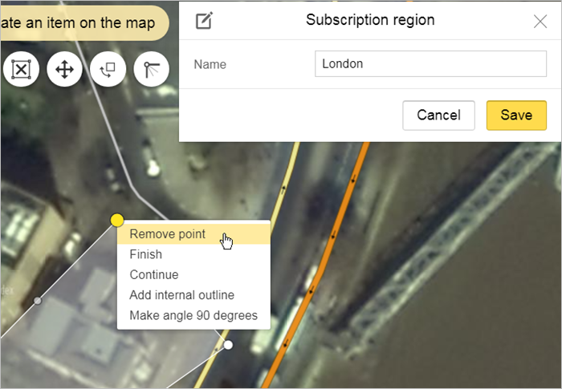Click the item-on-the-map hint banner
562x389 pixels.
click(80, 23)
